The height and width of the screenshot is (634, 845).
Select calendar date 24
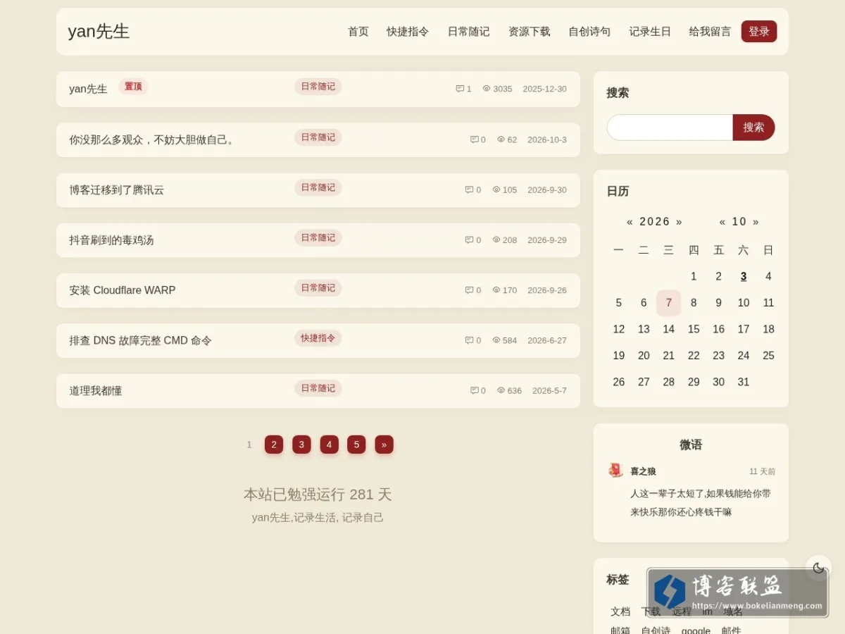tap(744, 356)
